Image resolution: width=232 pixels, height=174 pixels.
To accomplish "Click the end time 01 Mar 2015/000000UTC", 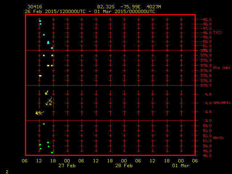I will (125, 12).
